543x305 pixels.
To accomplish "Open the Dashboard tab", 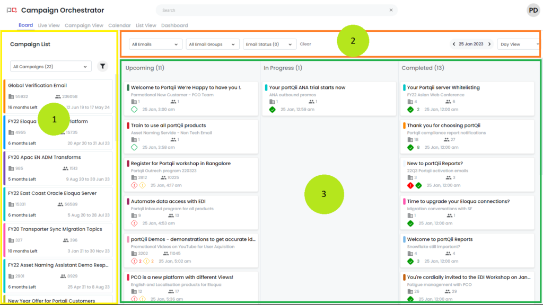I will pos(174,25).
